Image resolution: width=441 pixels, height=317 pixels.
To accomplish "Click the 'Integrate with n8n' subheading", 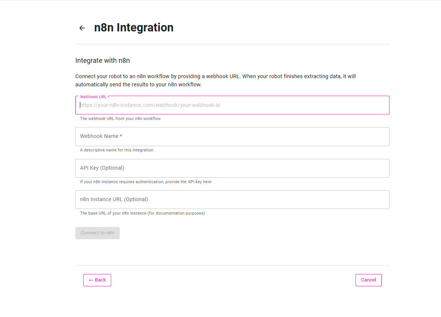I will pos(102,61).
